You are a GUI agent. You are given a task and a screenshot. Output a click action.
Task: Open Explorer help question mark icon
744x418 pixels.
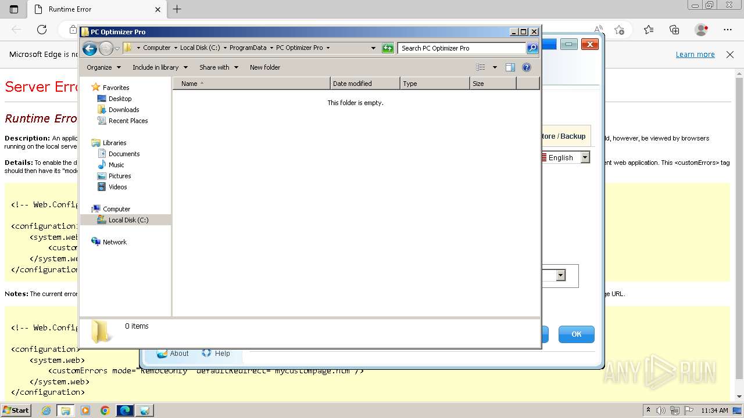[x=527, y=67]
